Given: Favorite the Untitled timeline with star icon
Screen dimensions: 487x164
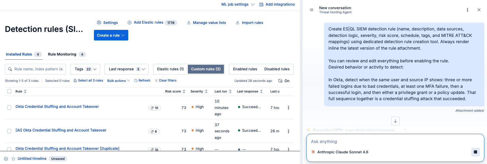Looking at the screenshot, I should (x=13, y=159).
